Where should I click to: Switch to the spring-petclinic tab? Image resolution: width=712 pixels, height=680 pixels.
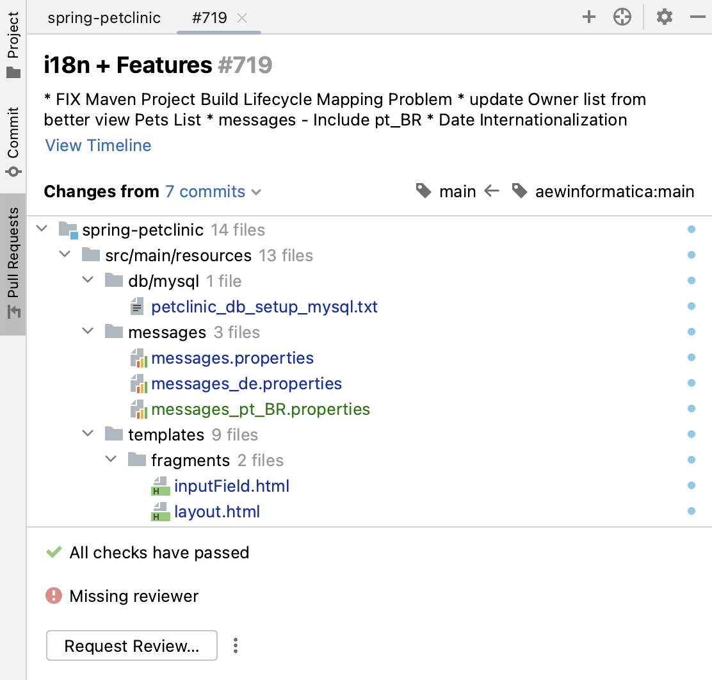104,18
